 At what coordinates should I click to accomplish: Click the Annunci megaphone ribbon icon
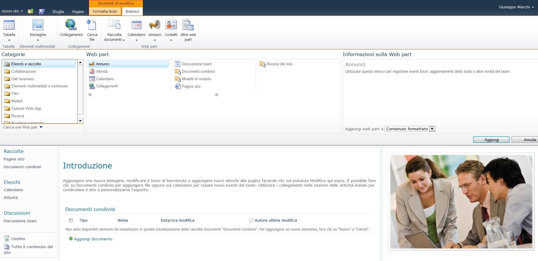[155, 25]
